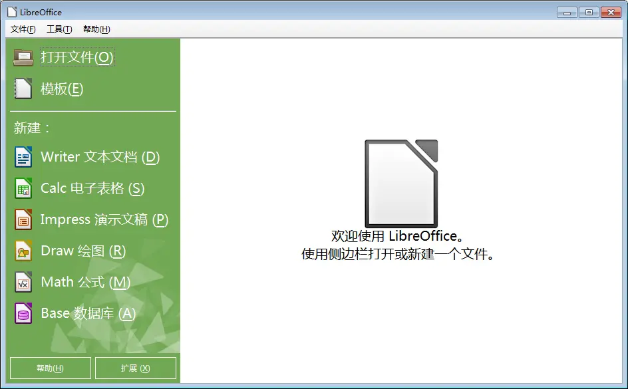Click 打开文件(O) label
The width and height of the screenshot is (628, 389).
coord(77,57)
